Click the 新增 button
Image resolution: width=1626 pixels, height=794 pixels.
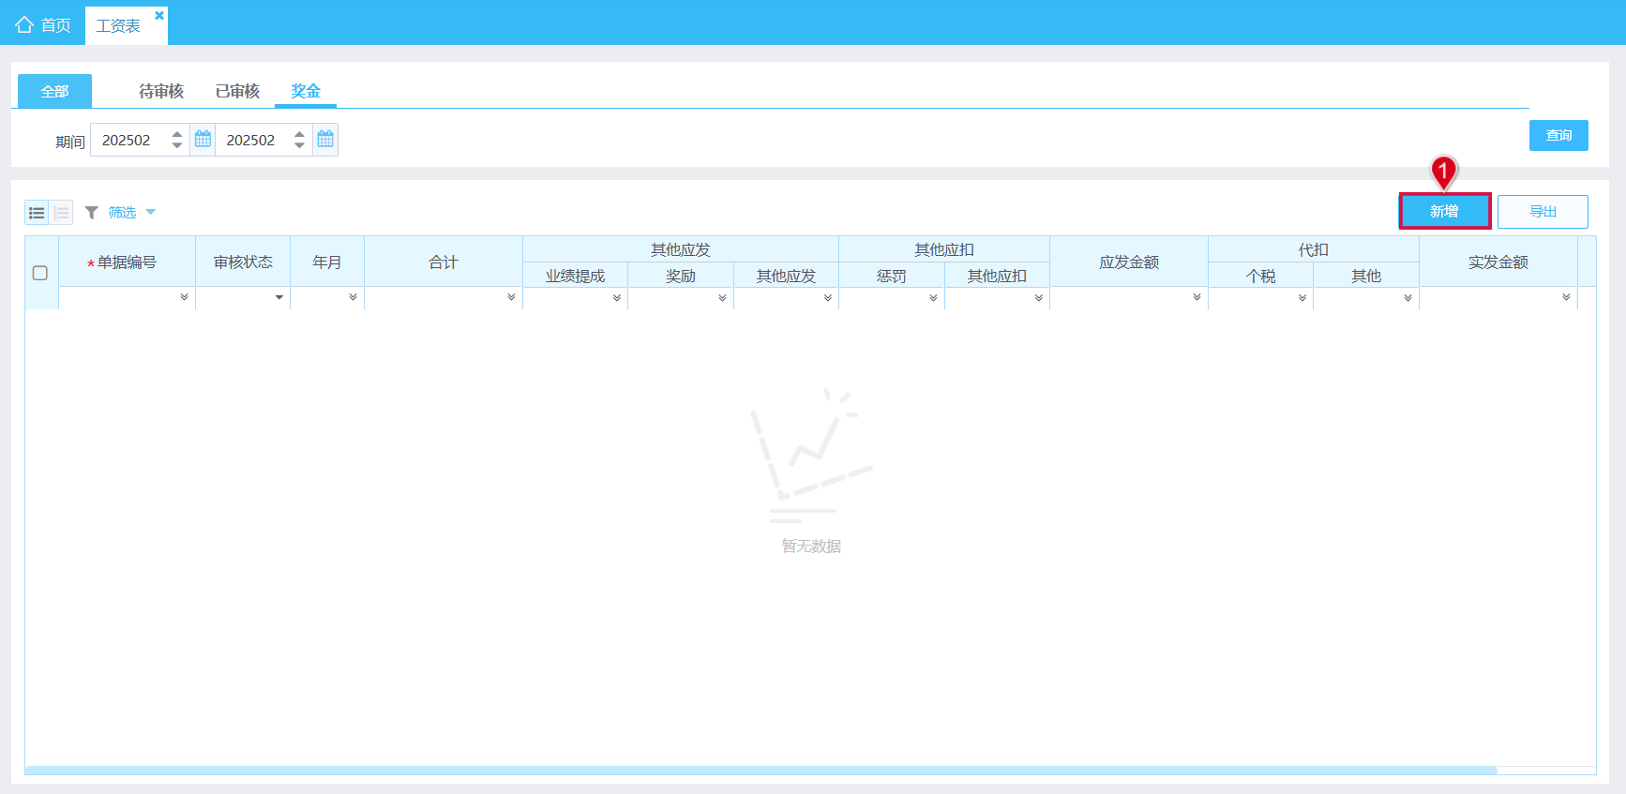pyautogui.click(x=1444, y=212)
